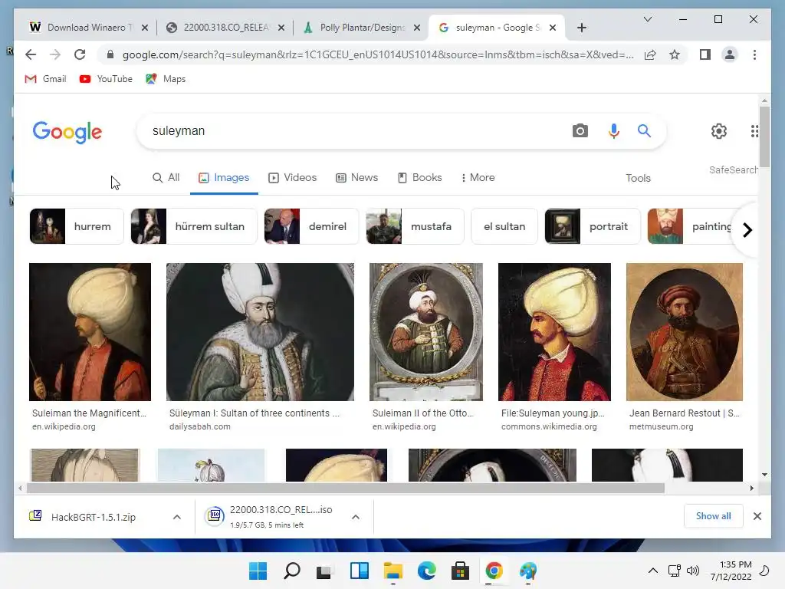The image size is (785, 589).
Task: Search by image with the camera icon
Action: [580, 130]
